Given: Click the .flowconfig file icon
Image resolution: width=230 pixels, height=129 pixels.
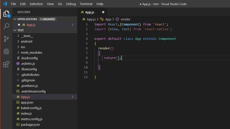Looking at the screenshot, I should pos(18,69).
